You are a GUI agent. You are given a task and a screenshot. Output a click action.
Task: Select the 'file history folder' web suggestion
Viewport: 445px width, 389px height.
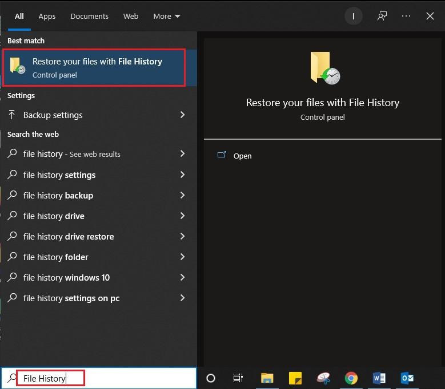(99, 257)
